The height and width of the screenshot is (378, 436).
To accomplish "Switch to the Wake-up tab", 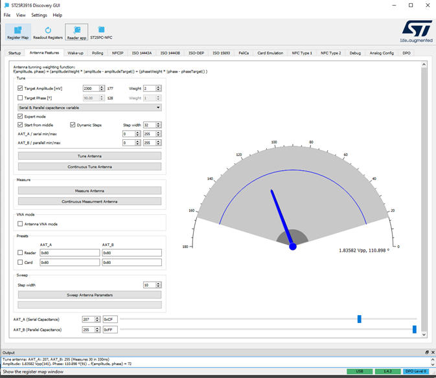I will click(x=75, y=53).
